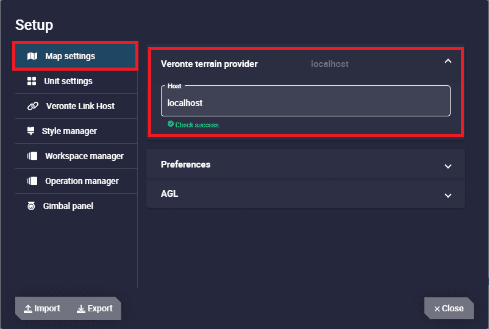Click the green check success icon
This screenshot has width=489, height=329.
171,124
